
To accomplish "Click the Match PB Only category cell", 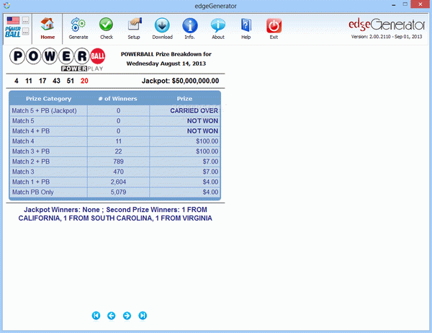I will tap(48, 192).
